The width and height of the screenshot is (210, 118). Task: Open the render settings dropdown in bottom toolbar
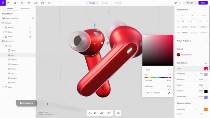[x=109, y=113]
